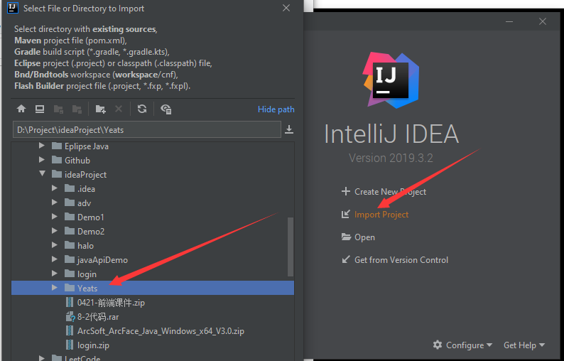Select the Yeats folder icon
This screenshot has height=361, width=564.
(70, 288)
